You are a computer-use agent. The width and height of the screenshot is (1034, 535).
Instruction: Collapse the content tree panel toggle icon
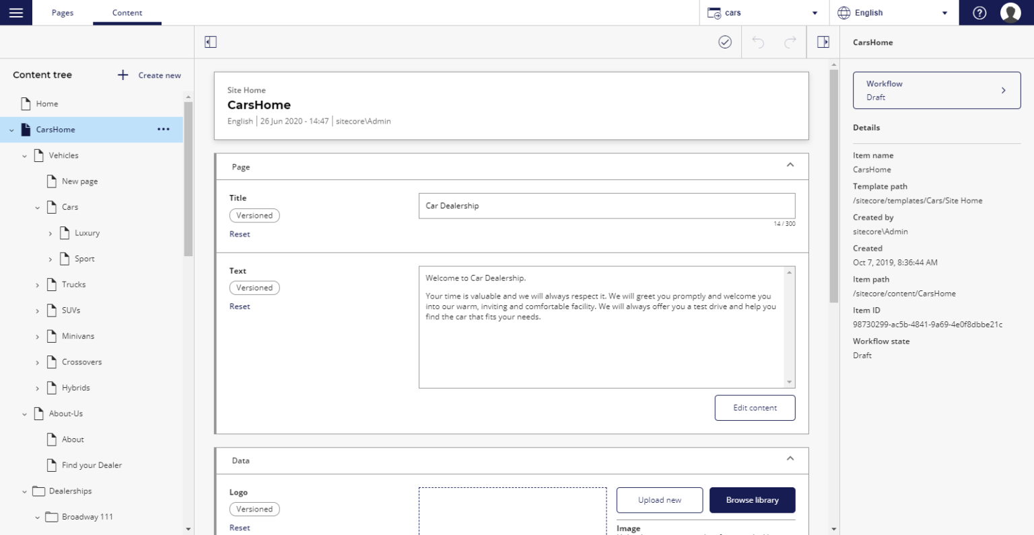tap(210, 41)
